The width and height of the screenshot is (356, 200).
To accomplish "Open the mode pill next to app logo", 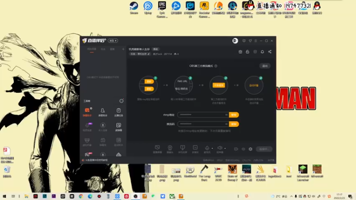I will pos(113,40).
